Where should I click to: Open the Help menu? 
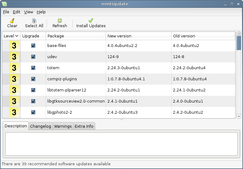pos(41,12)
